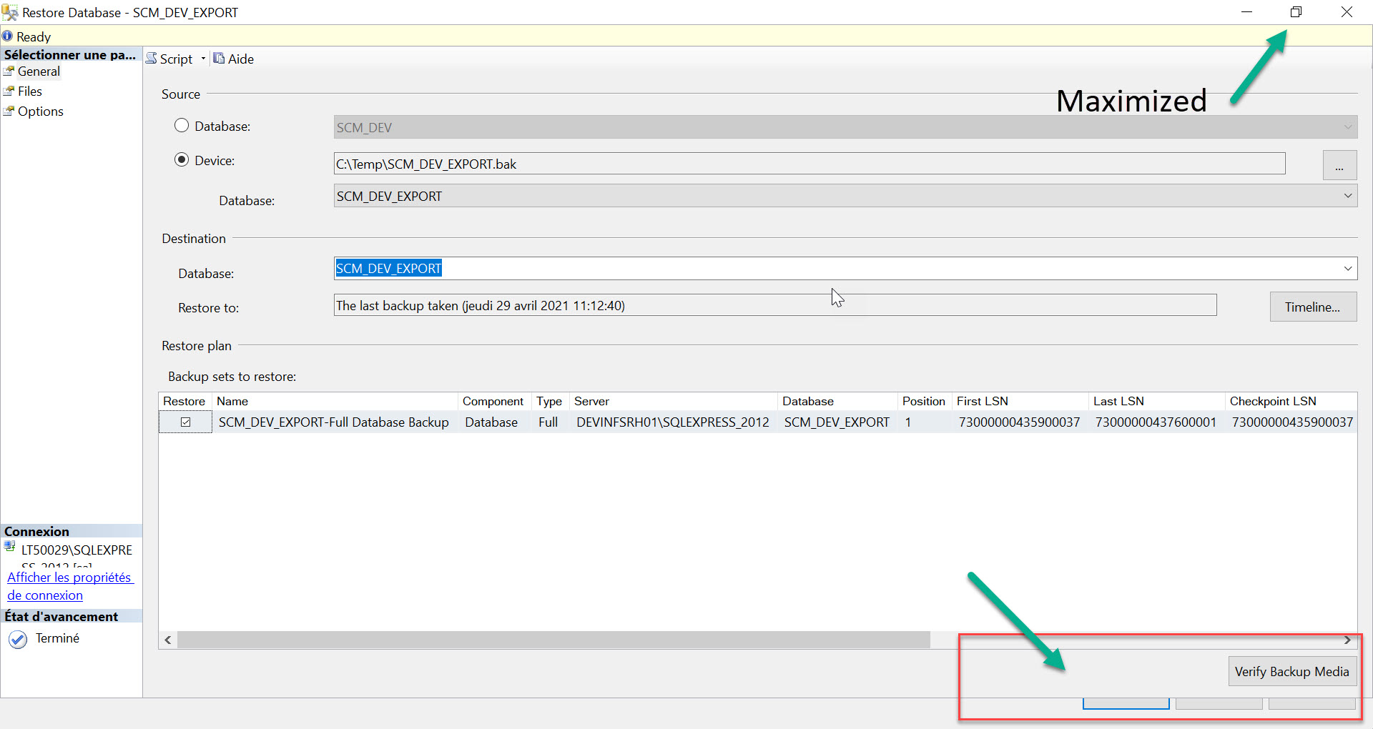Image resolution: width=1373 pixels, height=729 pixels.
Task: Expand the Script dropdown arrow
Action: click(203, 59)
